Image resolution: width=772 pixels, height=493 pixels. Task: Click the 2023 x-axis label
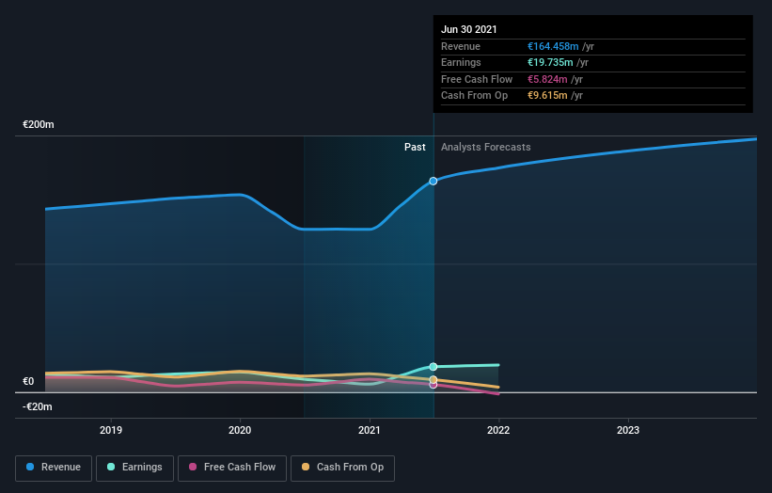click(628, 430)
